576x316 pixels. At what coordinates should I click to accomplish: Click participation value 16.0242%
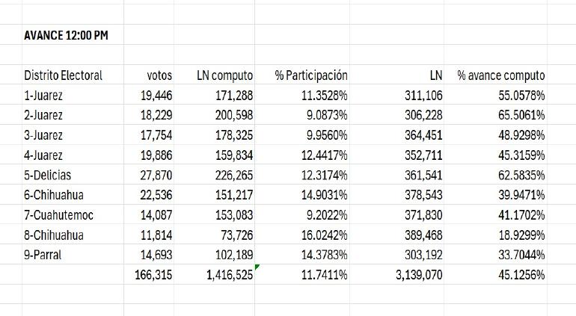click(325, 235)
